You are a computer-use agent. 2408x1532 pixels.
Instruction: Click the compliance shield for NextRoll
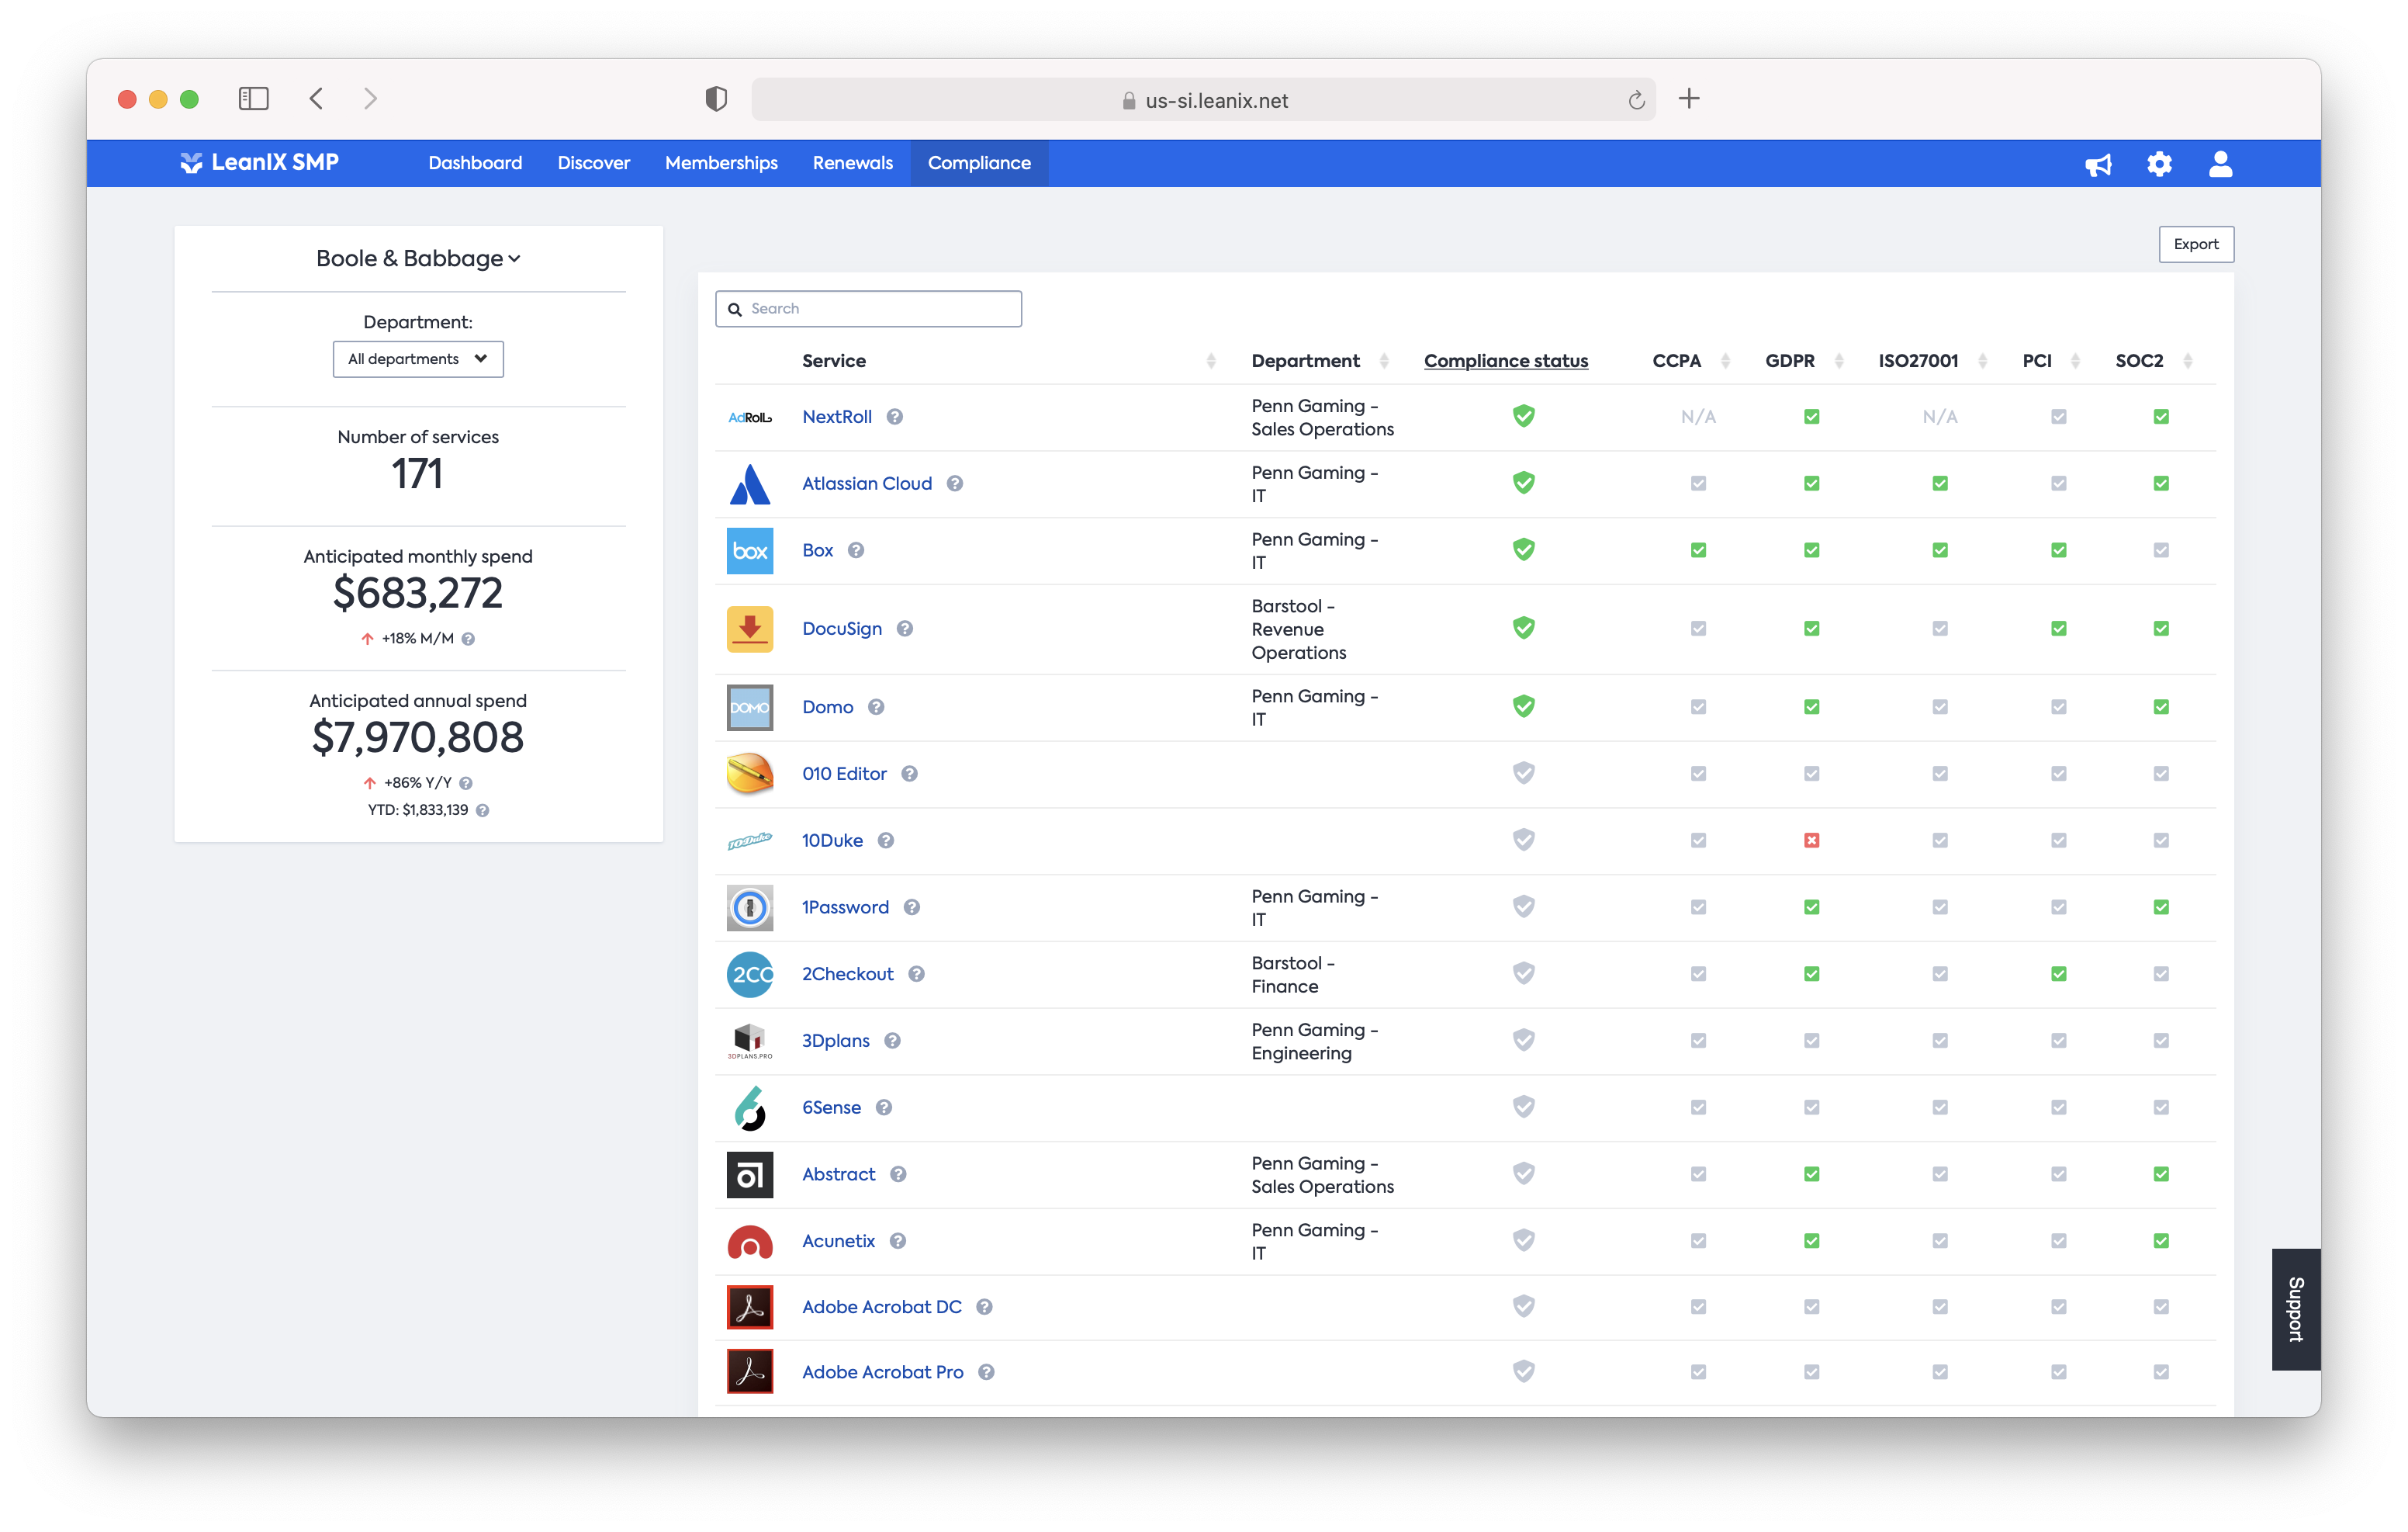(1523, 416)
